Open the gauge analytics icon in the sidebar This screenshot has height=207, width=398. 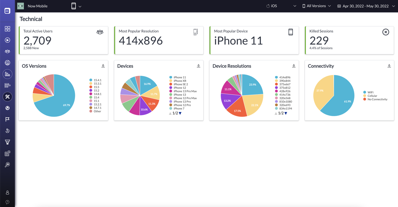click(7, 63)
